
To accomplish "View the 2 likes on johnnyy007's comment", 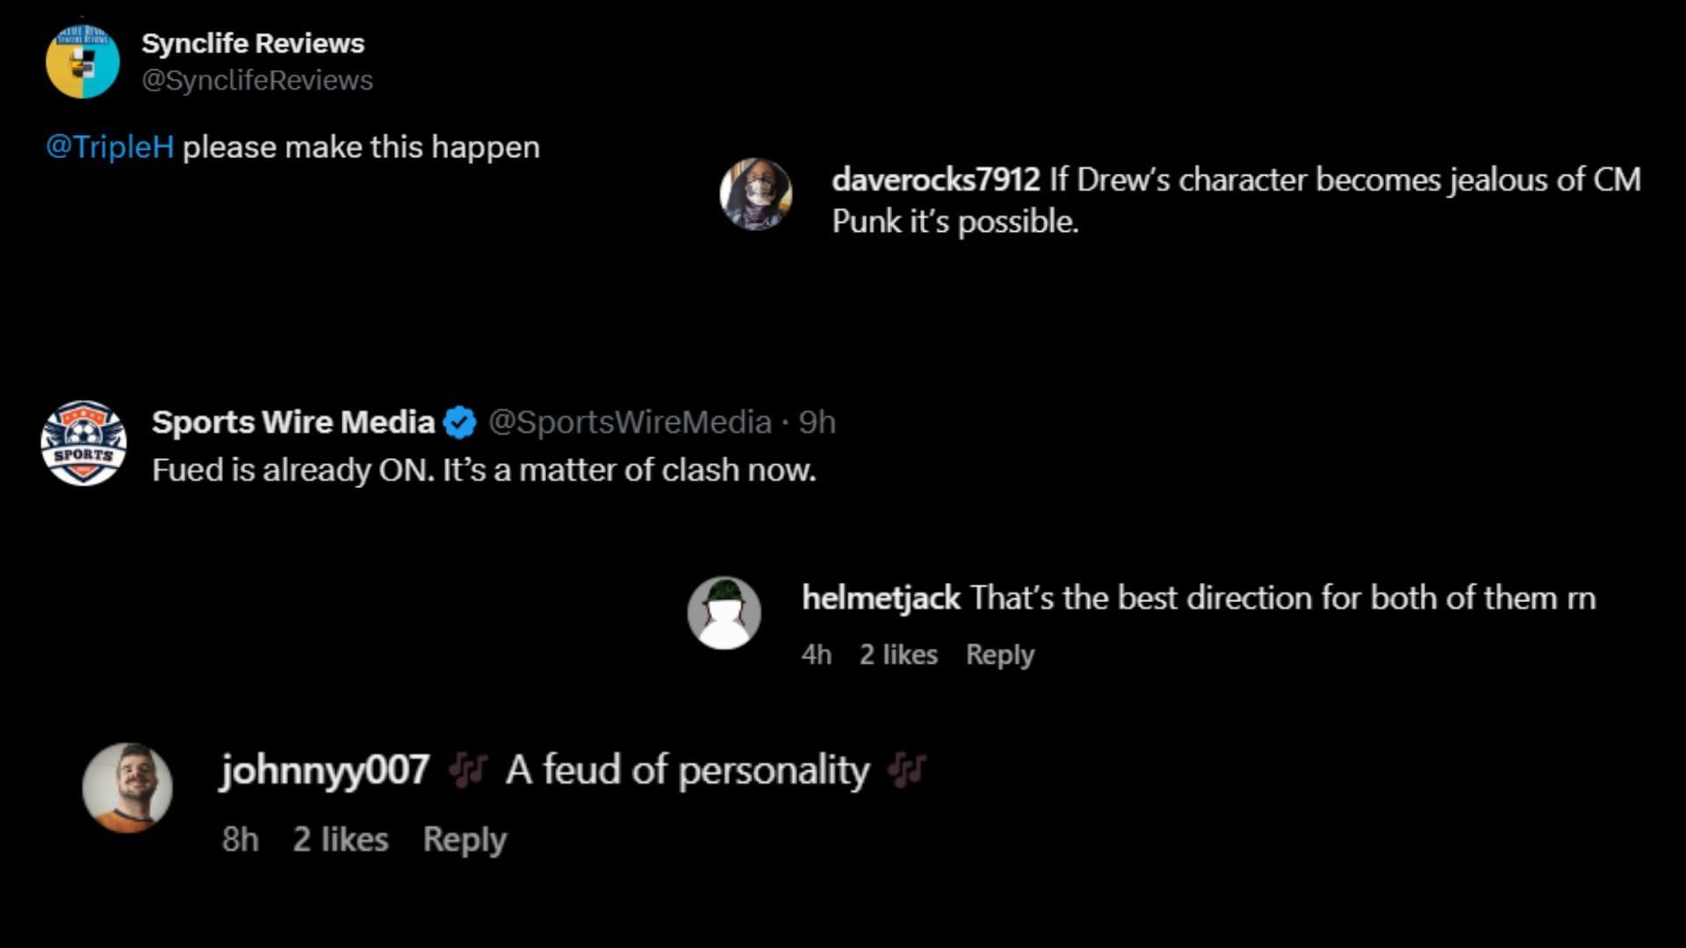I will tap(341, 840).
